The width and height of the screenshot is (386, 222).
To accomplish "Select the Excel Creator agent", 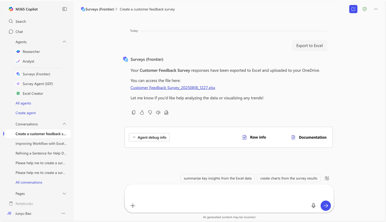I will click(33, 94).
